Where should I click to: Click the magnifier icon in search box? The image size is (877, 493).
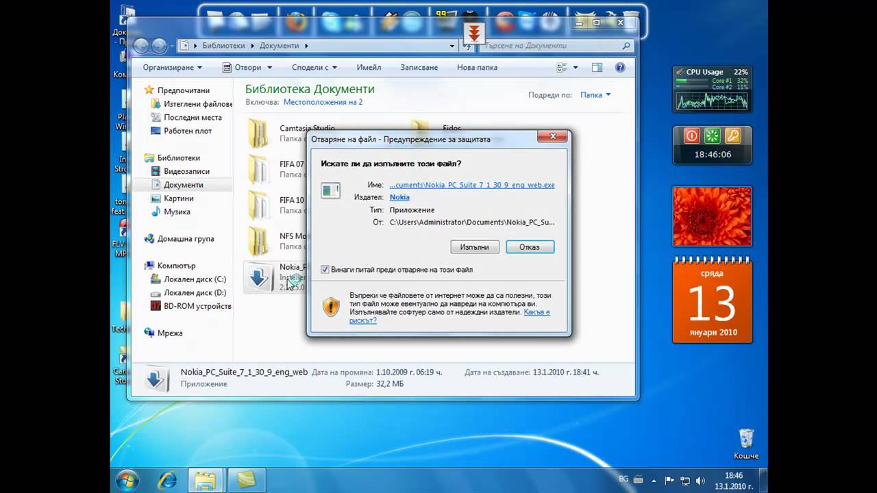pos(626,46)
